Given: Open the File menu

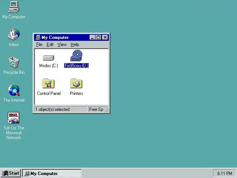Looking at the screenshot, I should (39, 44).
